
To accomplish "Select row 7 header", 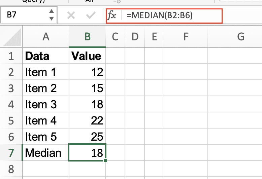I will coord(11,153).
